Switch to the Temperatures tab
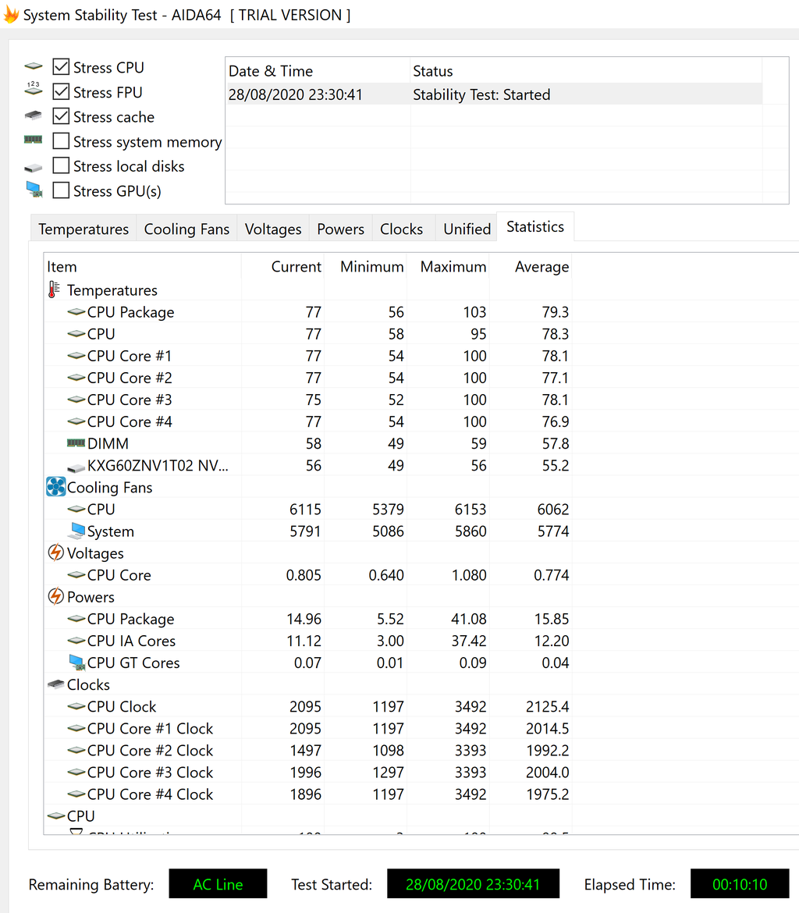 (x=83, y=229)
